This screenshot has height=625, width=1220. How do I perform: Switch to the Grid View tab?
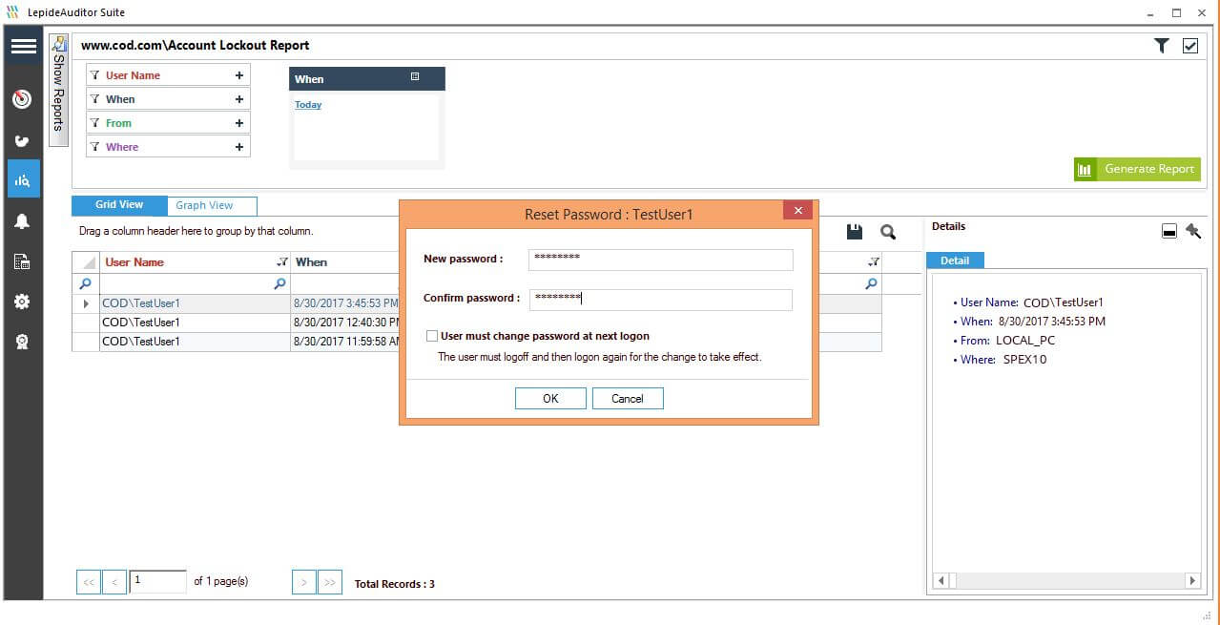pyautogui.click(x=119, y=205)
